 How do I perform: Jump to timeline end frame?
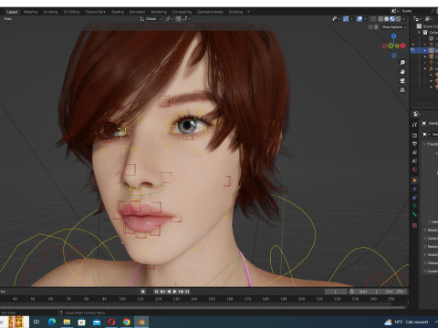pos(187,292)
